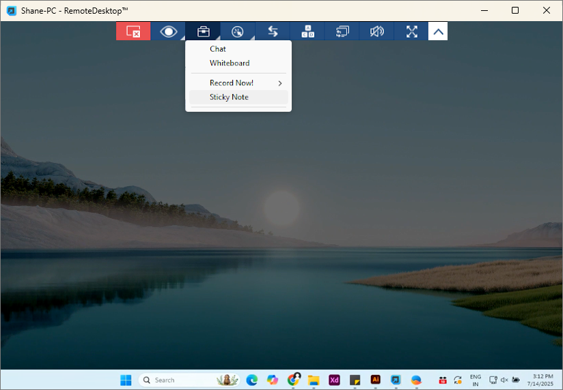The height and width of the screenshot is (390, 563).
Task: Open the file transfer arrows icon
Action: 273,31
